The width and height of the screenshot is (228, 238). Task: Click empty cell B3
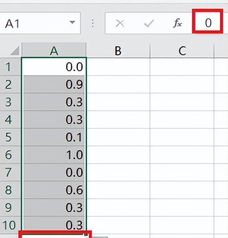click(x=118, y=102)
